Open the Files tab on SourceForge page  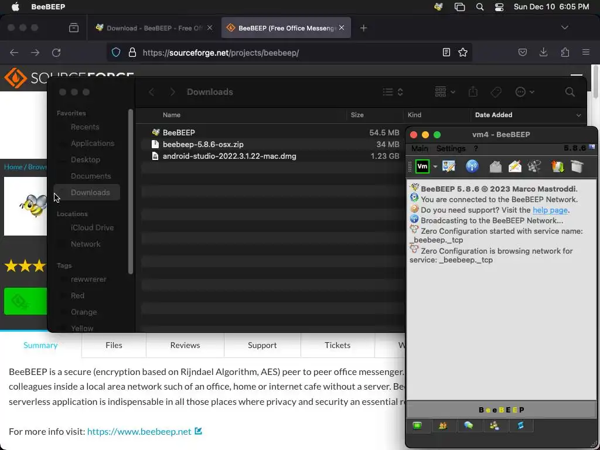(x=114, y=345)
